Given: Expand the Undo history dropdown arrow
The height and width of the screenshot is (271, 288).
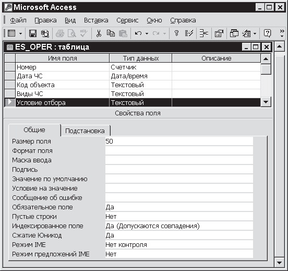Looking at the screenshot, I should coord(147,33).
